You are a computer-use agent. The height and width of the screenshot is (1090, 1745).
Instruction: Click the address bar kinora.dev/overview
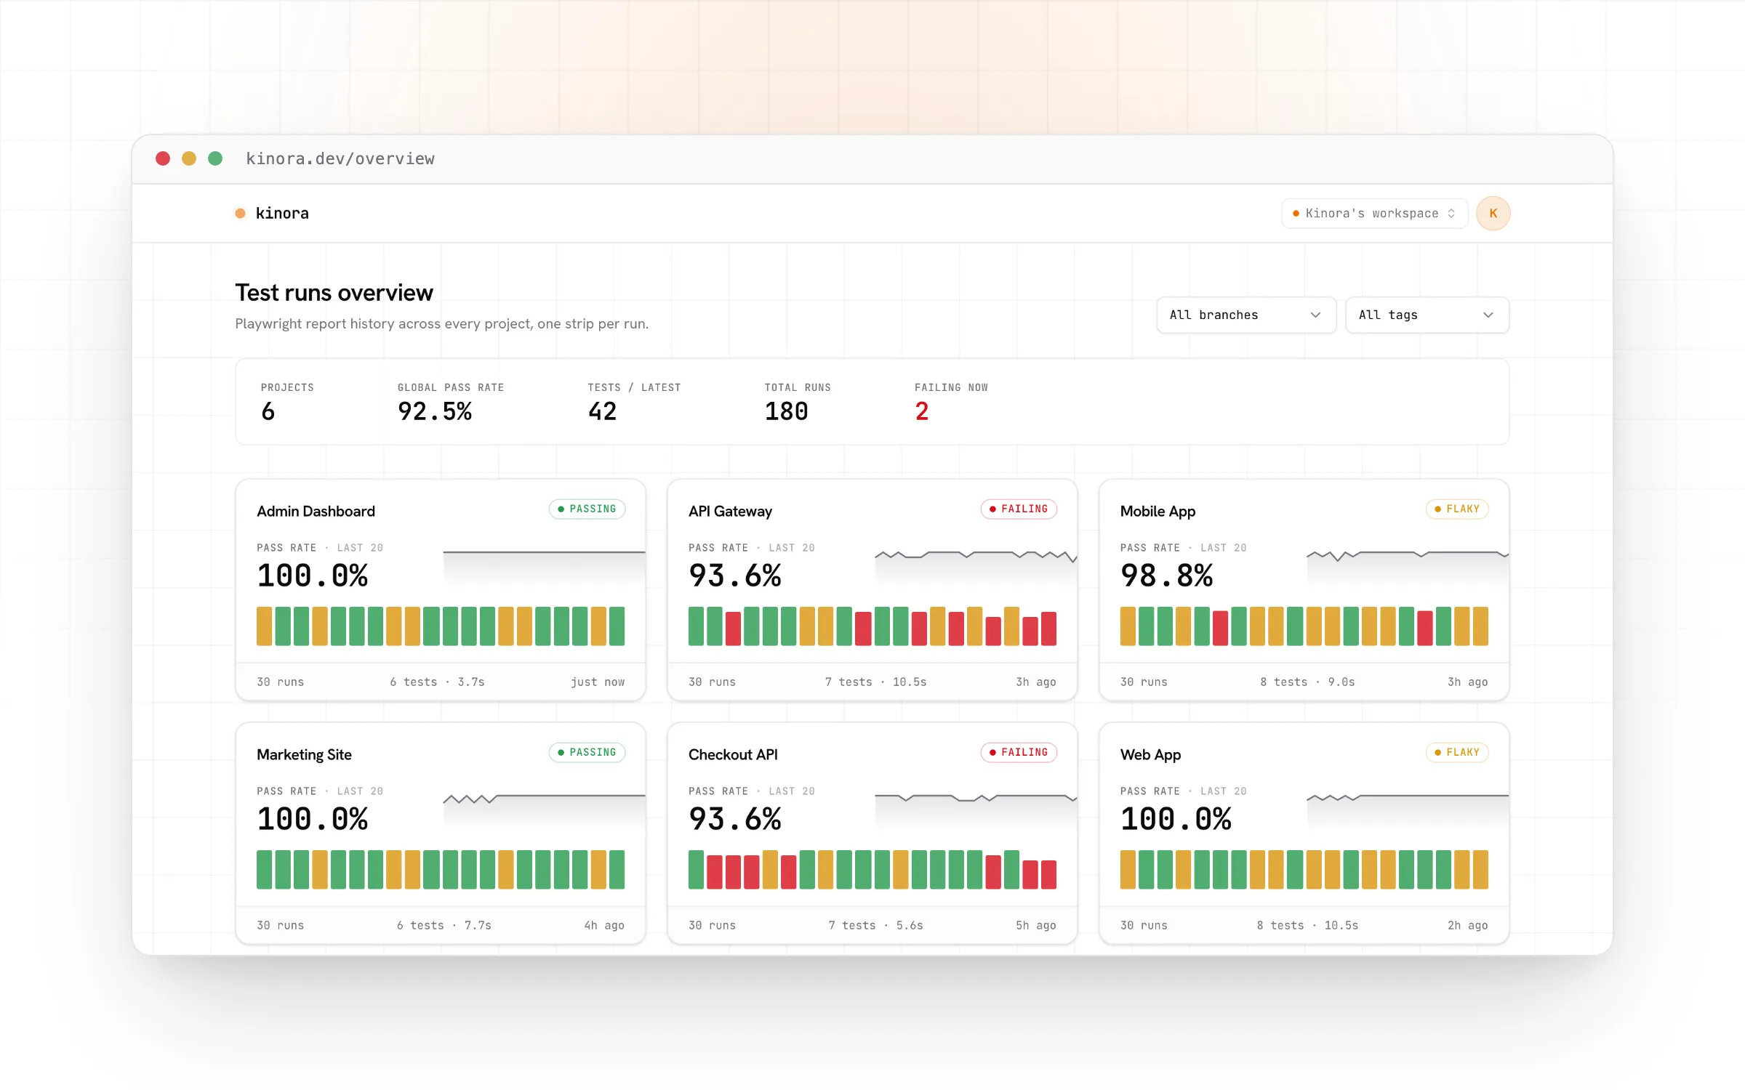click(x=340, y=158)
